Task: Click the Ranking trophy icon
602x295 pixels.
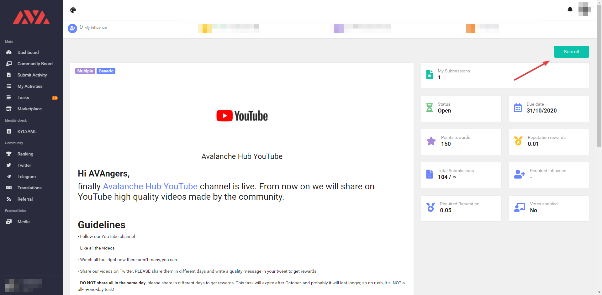Action: [x=9, y=154]
